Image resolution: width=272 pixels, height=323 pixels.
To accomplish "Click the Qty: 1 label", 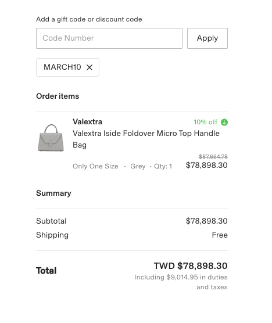I will [163, 166].
